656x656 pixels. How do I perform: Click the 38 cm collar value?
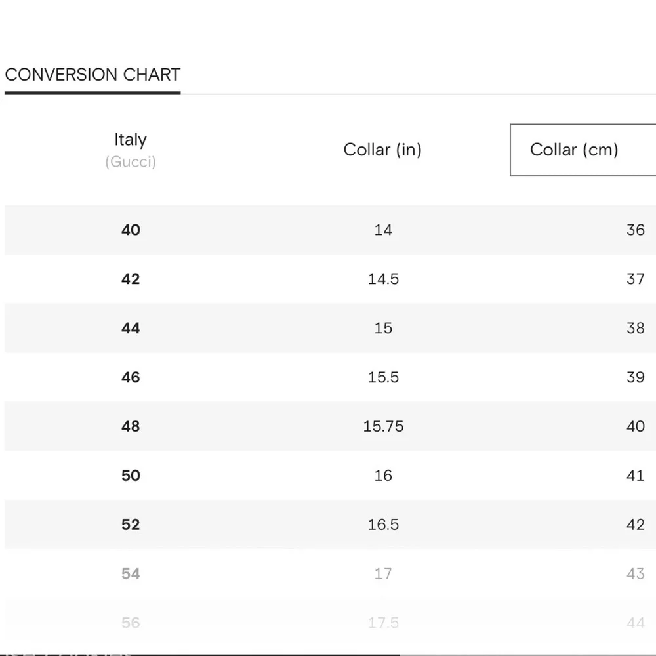coord(636,328)
